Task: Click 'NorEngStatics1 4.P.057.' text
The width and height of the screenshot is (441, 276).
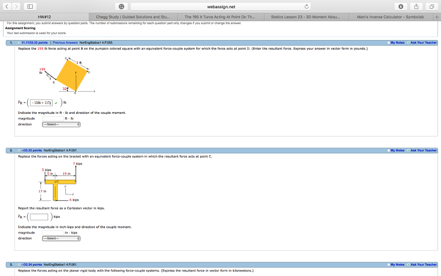Action: (x=60, y=151)
